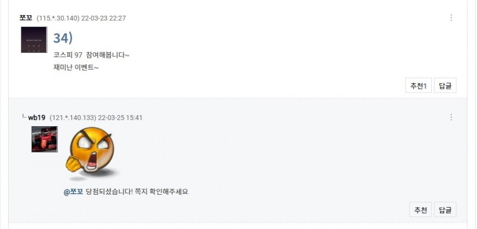477x229 pixels.
Task: Click wb19's red race car avatar
Action: pos(44,139)
